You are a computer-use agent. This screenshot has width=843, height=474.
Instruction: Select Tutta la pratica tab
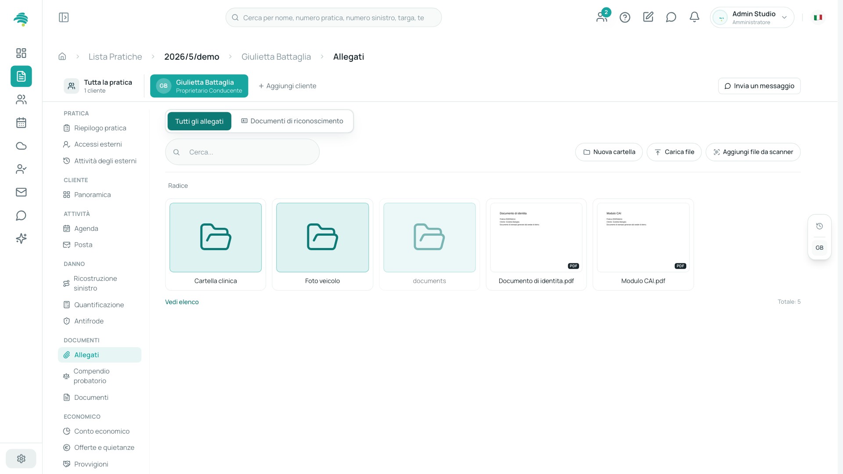pyautogui.click(x=99, y=86)
